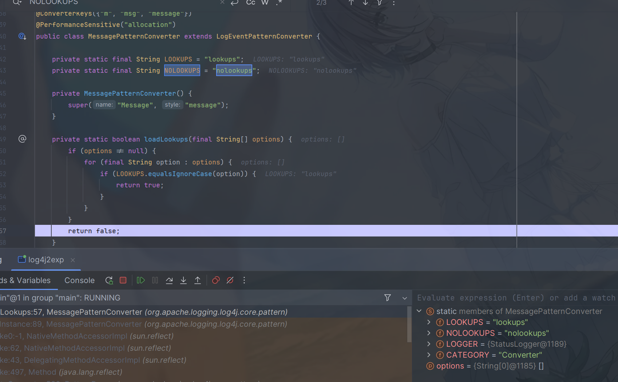
Task: Select the invoke0:-1 NativeMethodAccessorImpl frame
Action: pyautogui.click(x=204, y=336)
